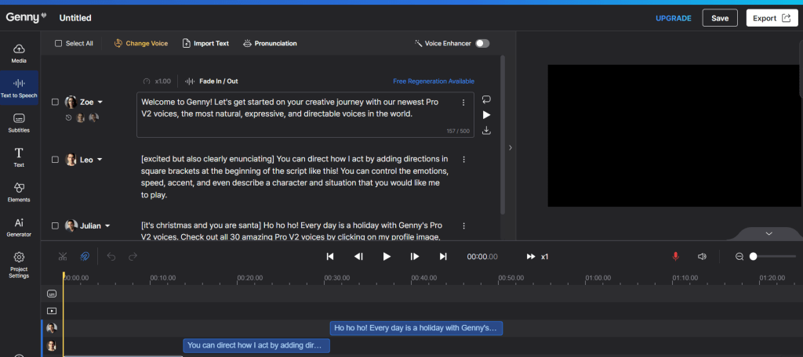The height and width of the screenshot is (357, 803).
Task: Open the Elements sidebar panel
Action: pos(19,193)
